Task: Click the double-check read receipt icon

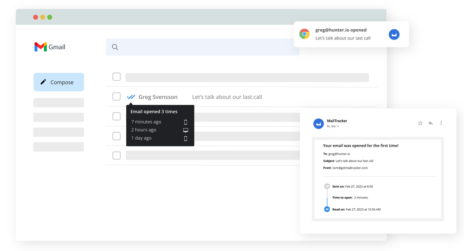Action: click(131, 97)
